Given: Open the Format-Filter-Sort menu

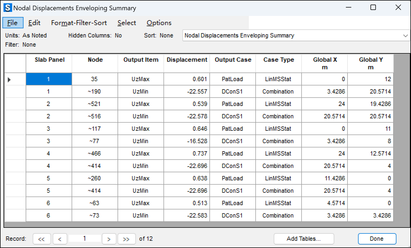Looking at the screenshot, I should [79, 23].
